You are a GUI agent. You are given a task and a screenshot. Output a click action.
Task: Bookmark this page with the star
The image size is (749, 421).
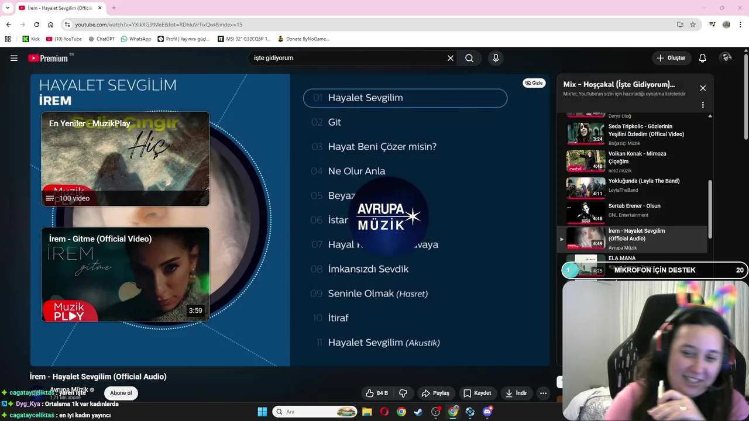pyautogui.click(x=693, y=25)
